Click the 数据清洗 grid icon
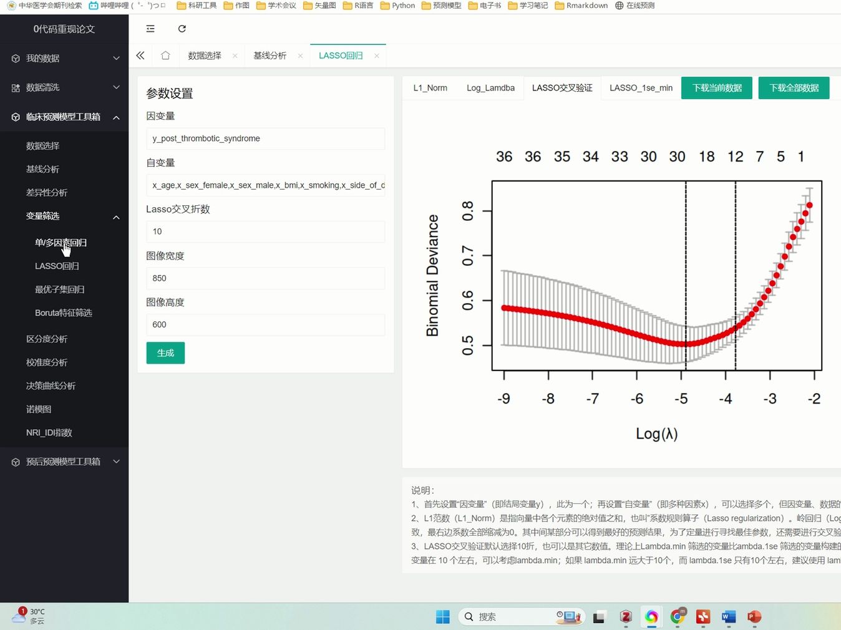 click(16, 88)
